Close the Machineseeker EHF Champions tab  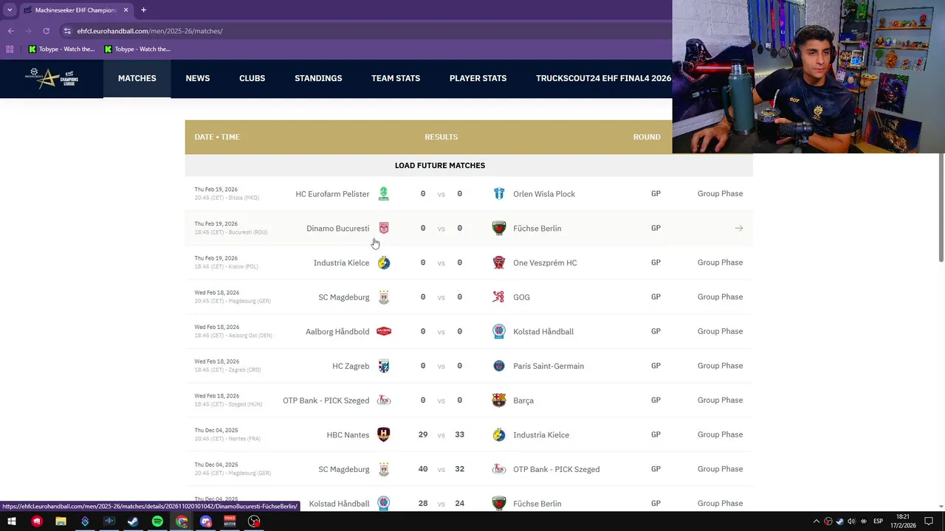[126, 10]
